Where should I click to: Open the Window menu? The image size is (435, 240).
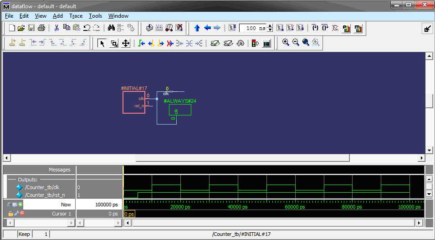[x=118, y=16]
